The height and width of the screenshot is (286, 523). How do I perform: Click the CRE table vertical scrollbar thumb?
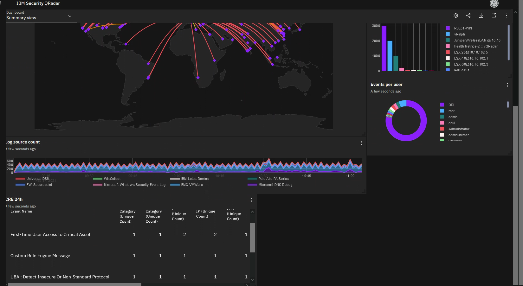coord(252,238)
